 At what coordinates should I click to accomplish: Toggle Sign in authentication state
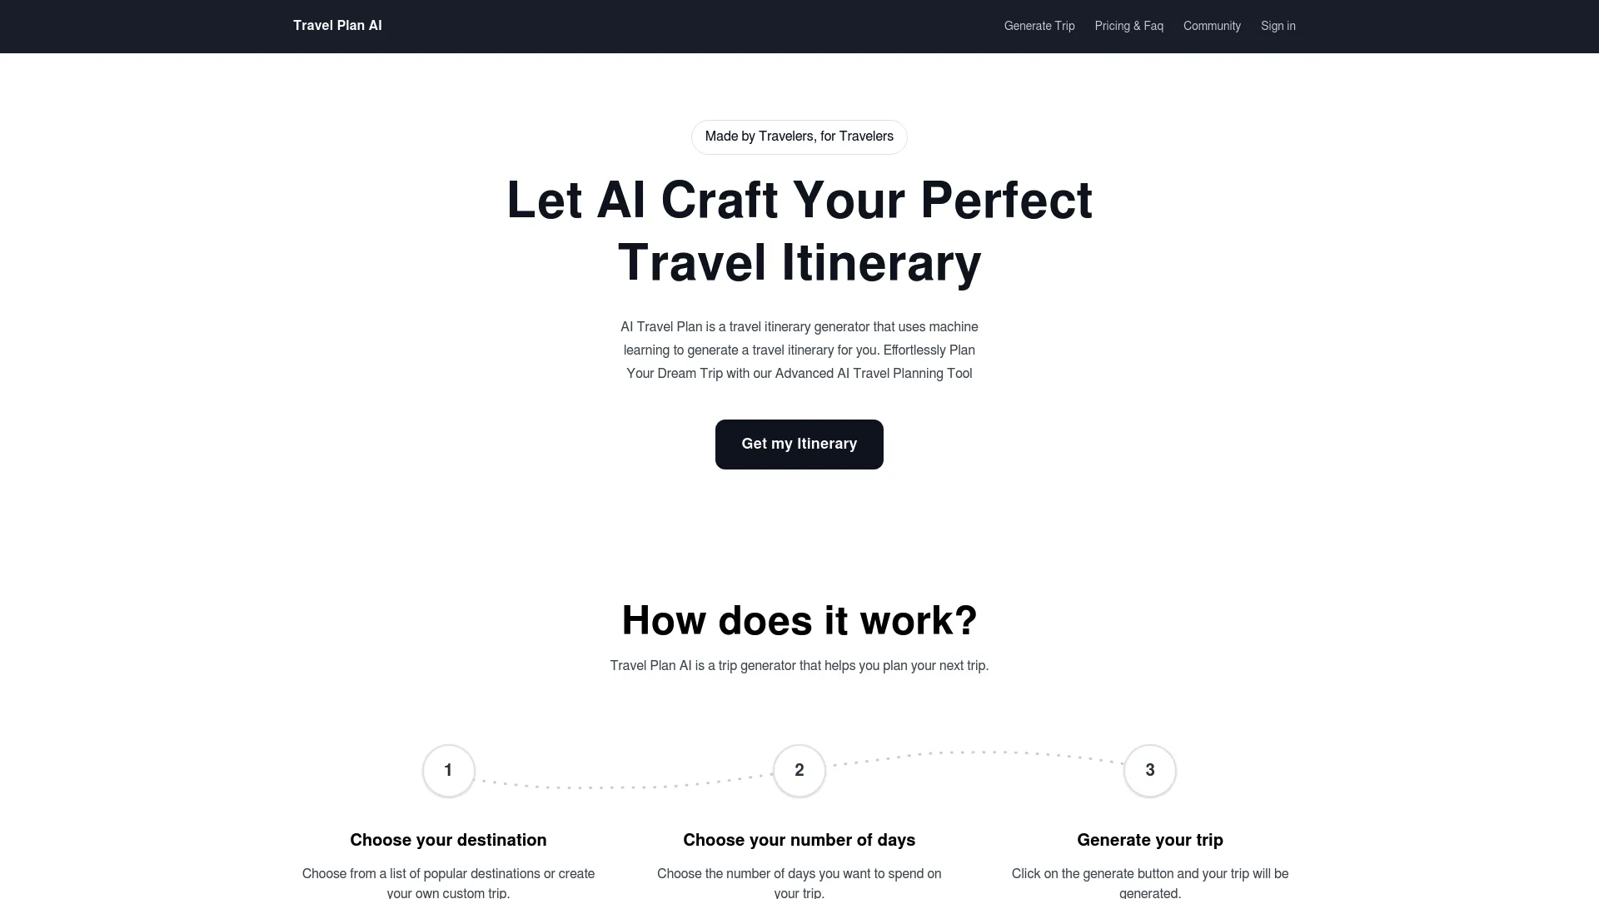point(1278,25)
